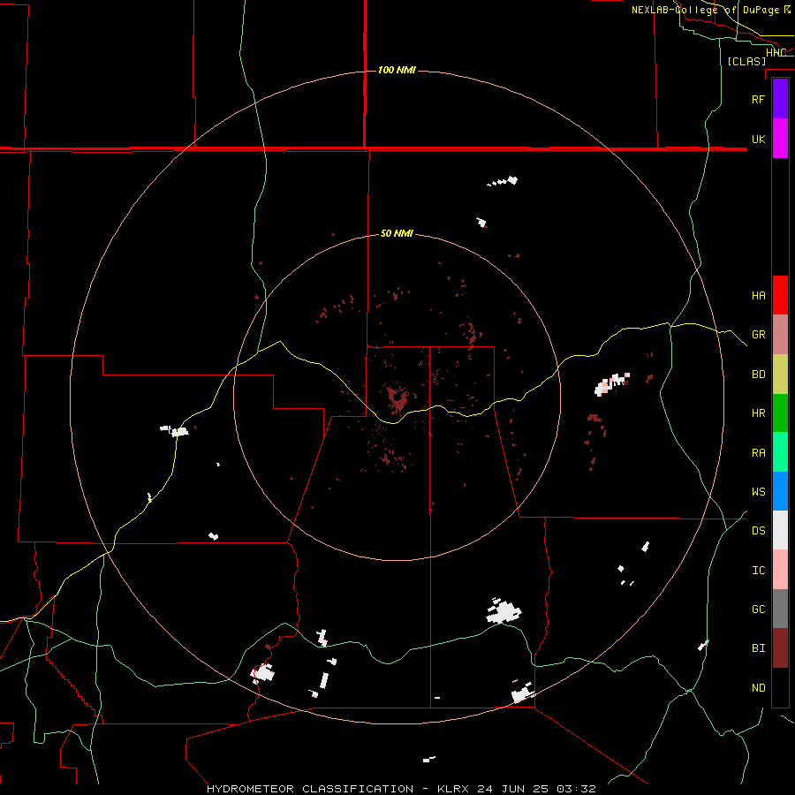Viewport: 795px width, 795px height.
Task: Click the blue WS legend swatch
Action: 780,491
